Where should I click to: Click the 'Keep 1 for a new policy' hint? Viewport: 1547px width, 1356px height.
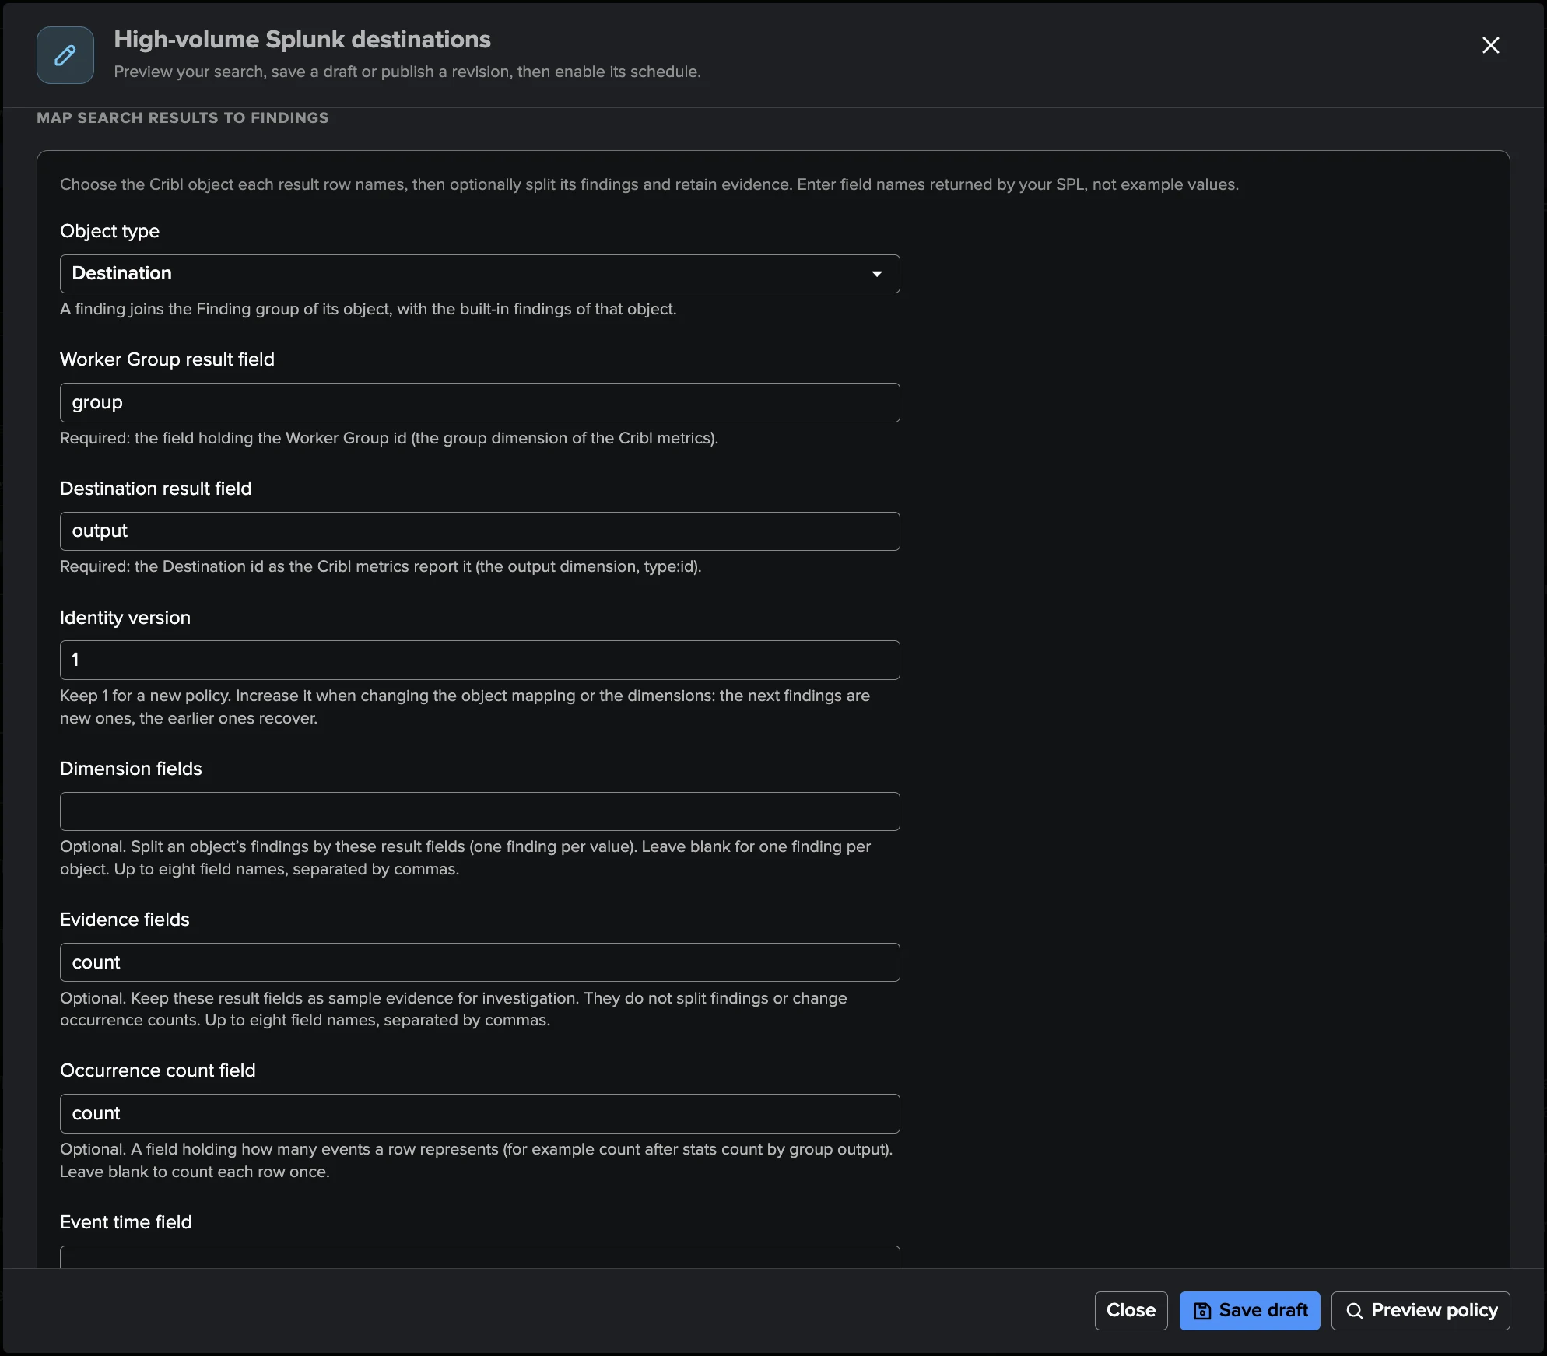(465, 706)
